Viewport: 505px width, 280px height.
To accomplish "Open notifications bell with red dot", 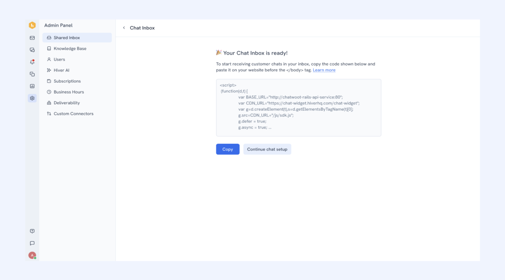I will pos(32,62).
